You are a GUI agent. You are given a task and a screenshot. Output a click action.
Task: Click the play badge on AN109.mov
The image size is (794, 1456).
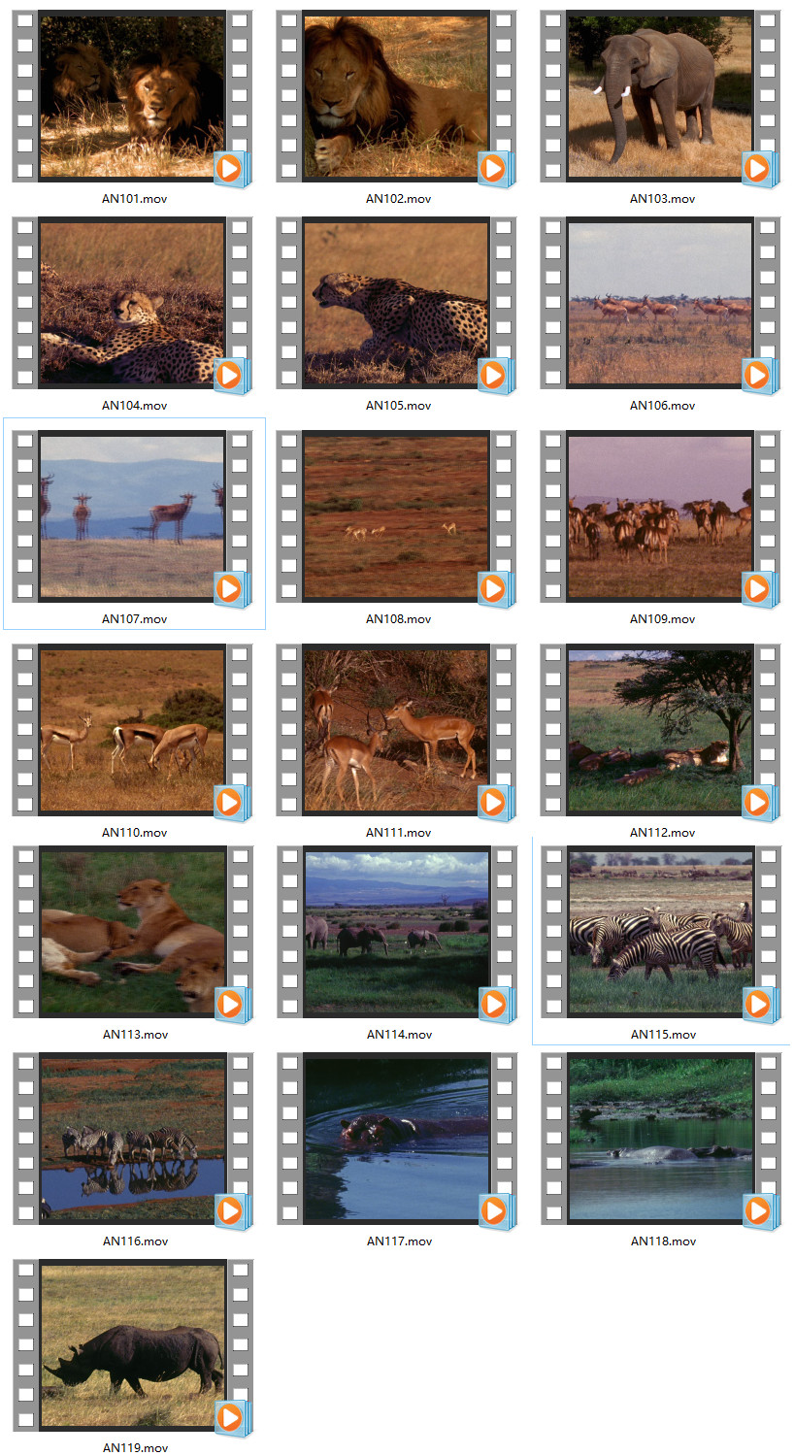coord(758,589)
